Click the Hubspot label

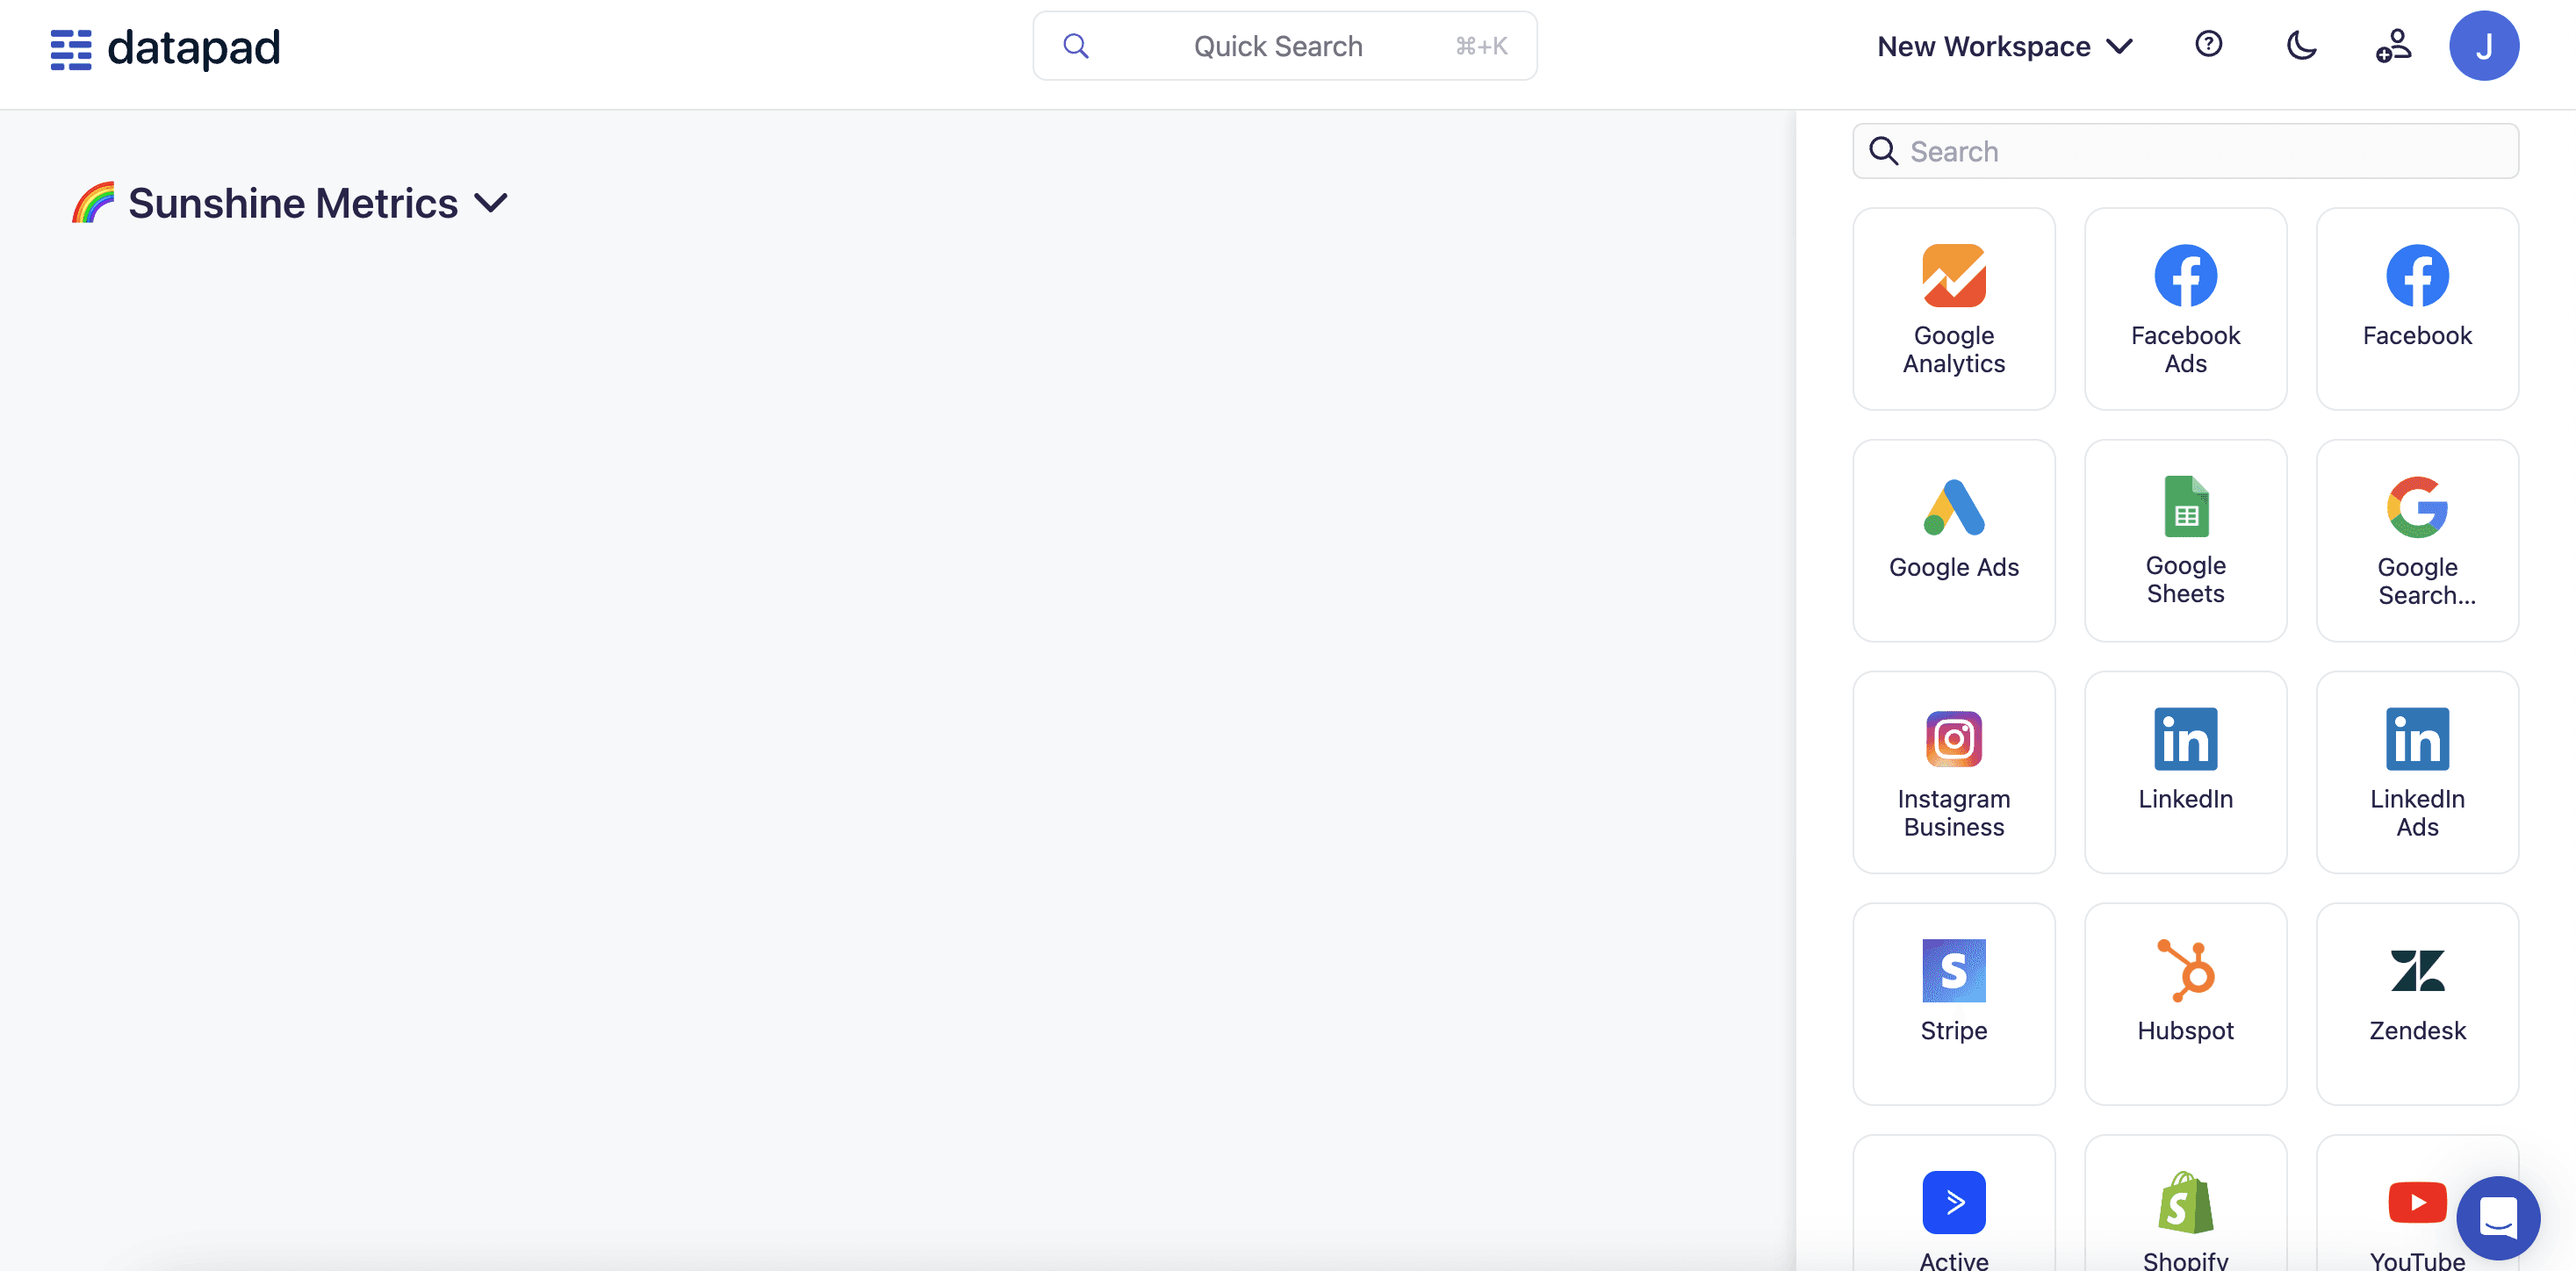(2185, 1030)
